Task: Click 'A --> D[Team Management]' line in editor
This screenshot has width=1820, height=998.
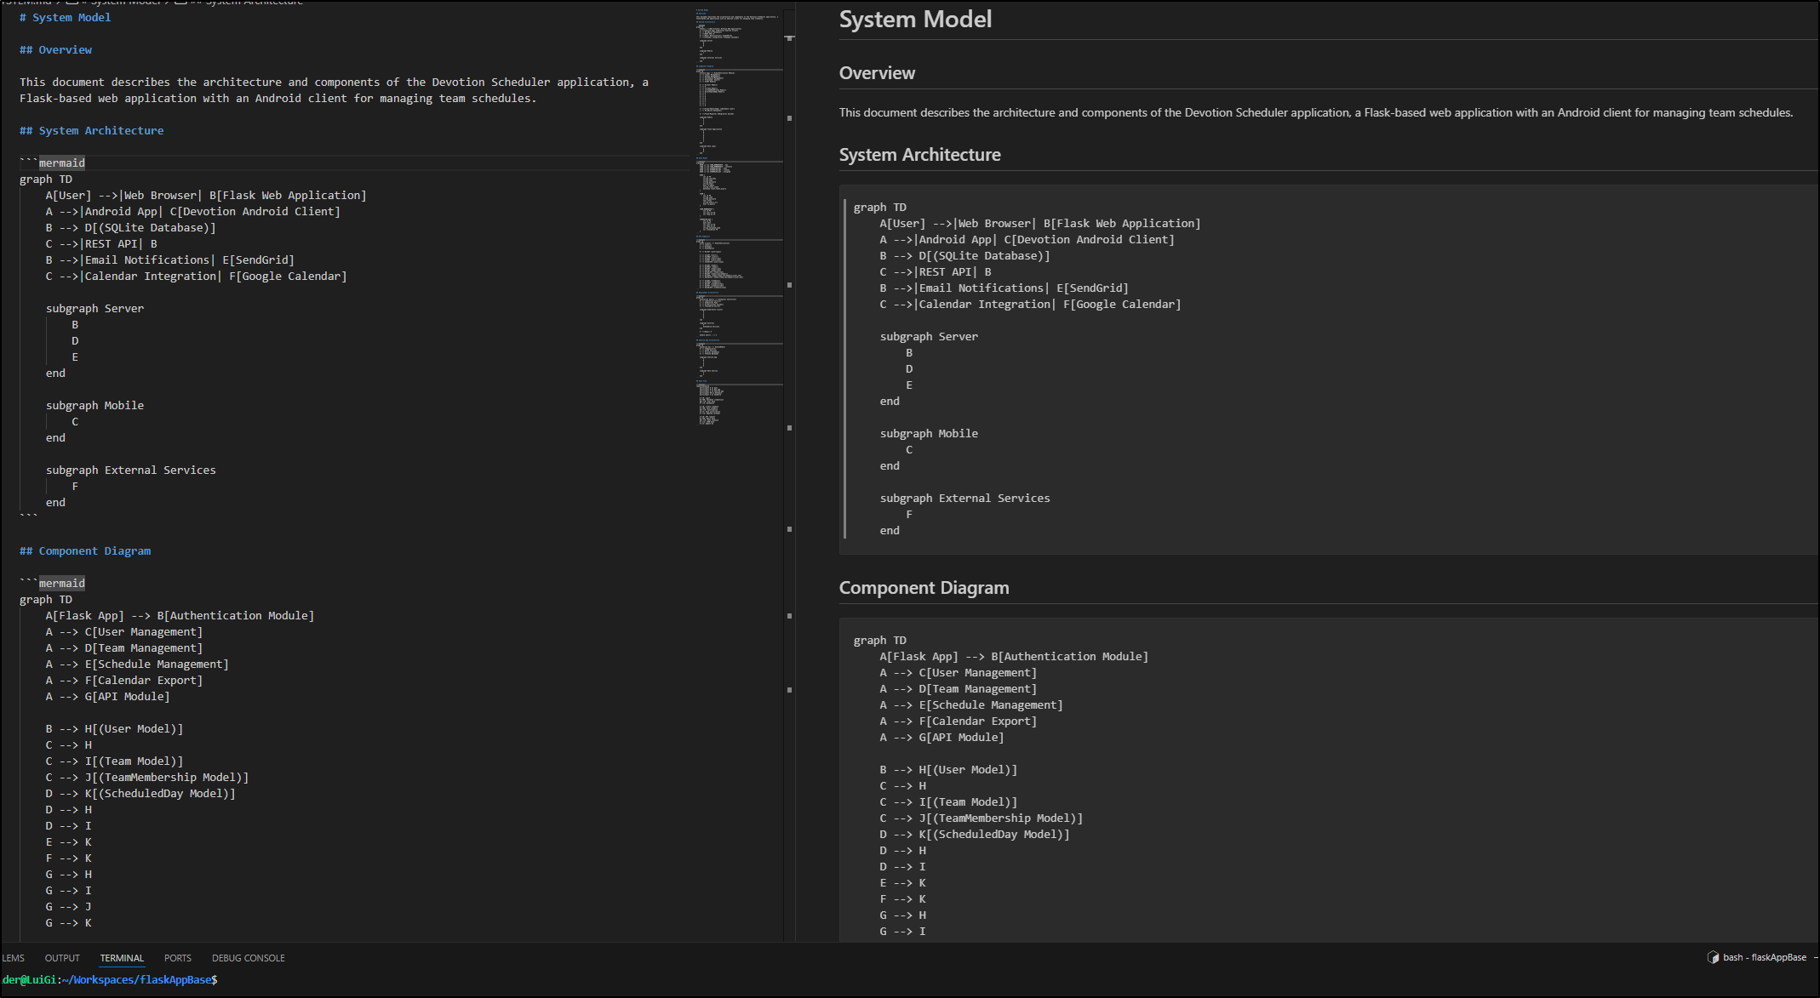Action: pos(124,647)
